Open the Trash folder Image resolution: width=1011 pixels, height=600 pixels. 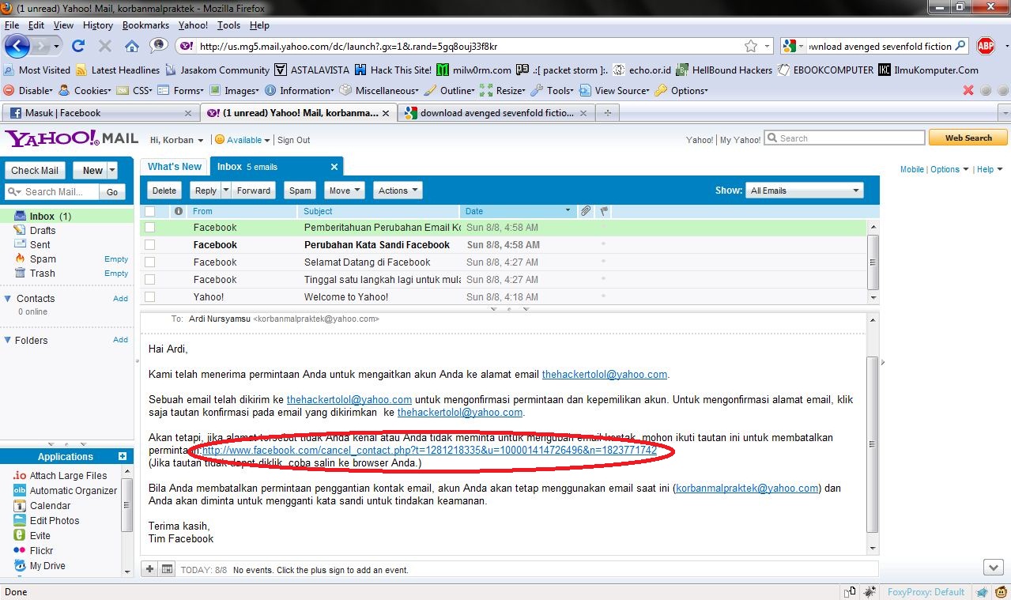tap(43, 273)
